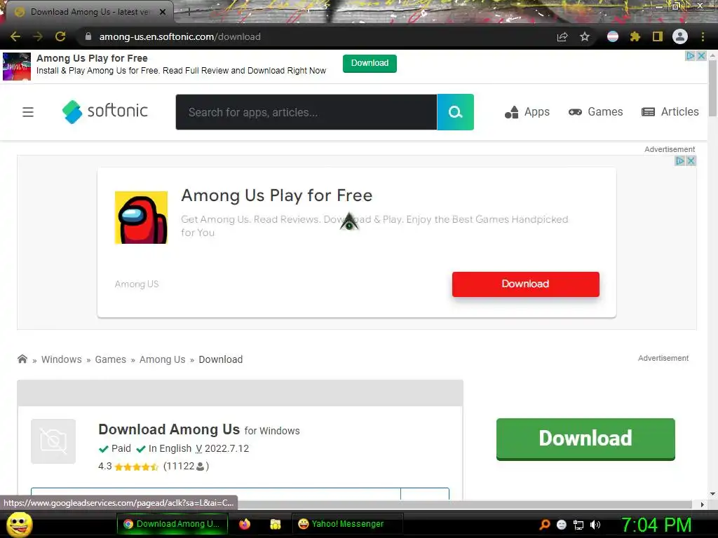
Task: Open the Articles section
Action: tap(670, 112)
